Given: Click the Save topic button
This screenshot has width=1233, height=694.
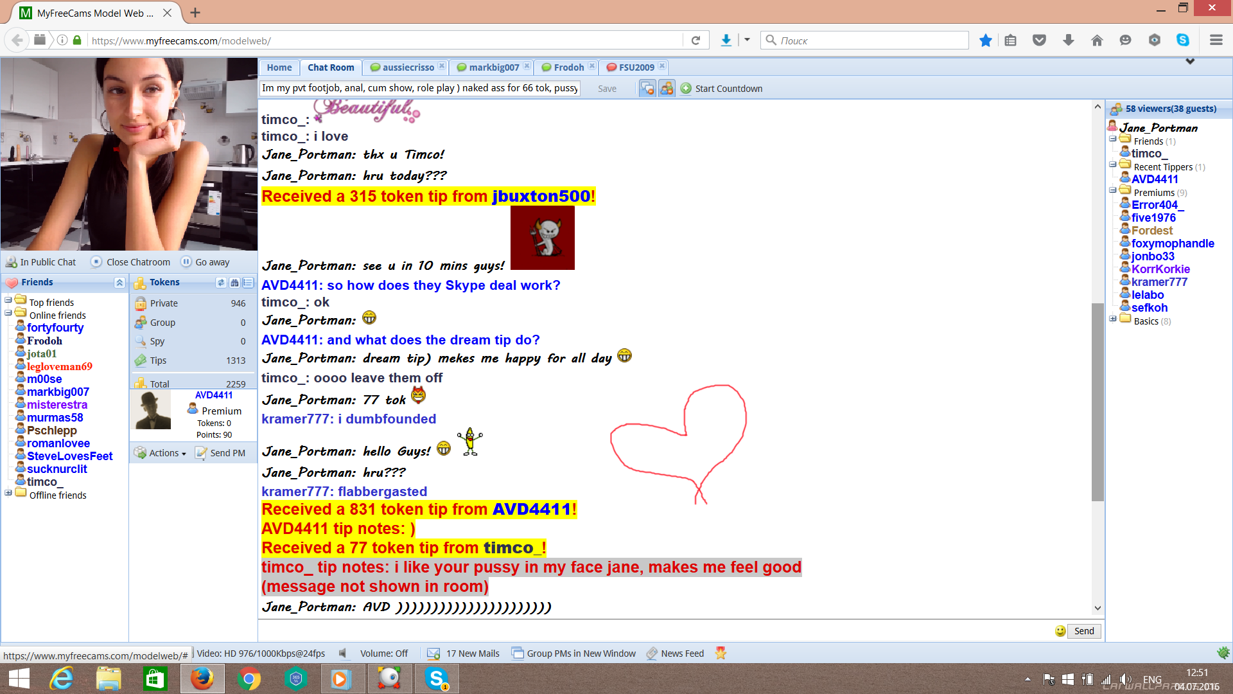Looking at the screenshot, I should [607, 89].
